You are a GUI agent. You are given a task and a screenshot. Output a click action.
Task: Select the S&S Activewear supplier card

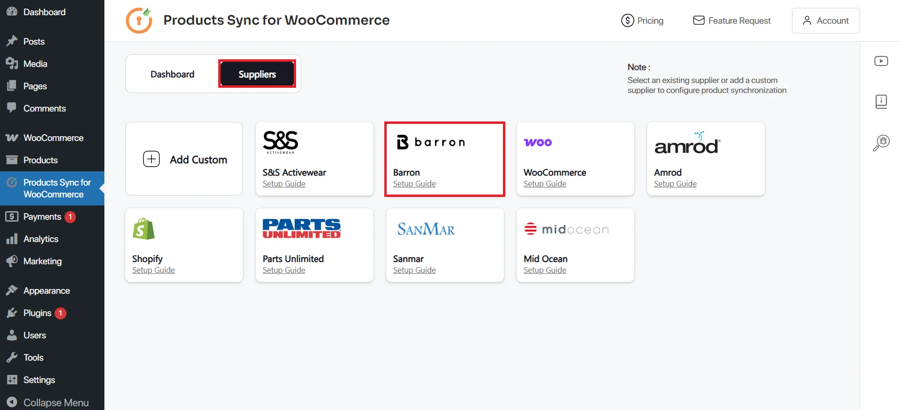click(x=314, y=159)
